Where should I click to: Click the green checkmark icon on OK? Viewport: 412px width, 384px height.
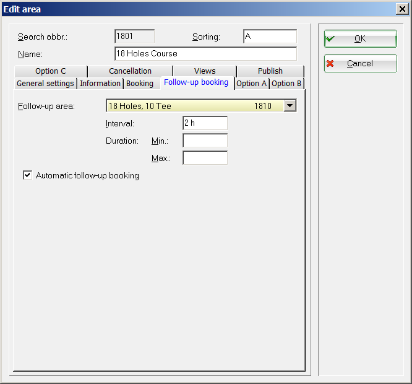point(330,38)
